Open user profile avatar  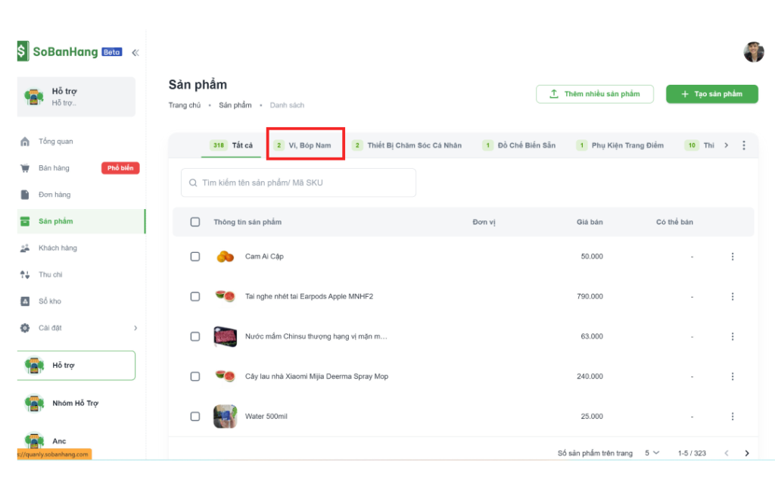[754, 52]
